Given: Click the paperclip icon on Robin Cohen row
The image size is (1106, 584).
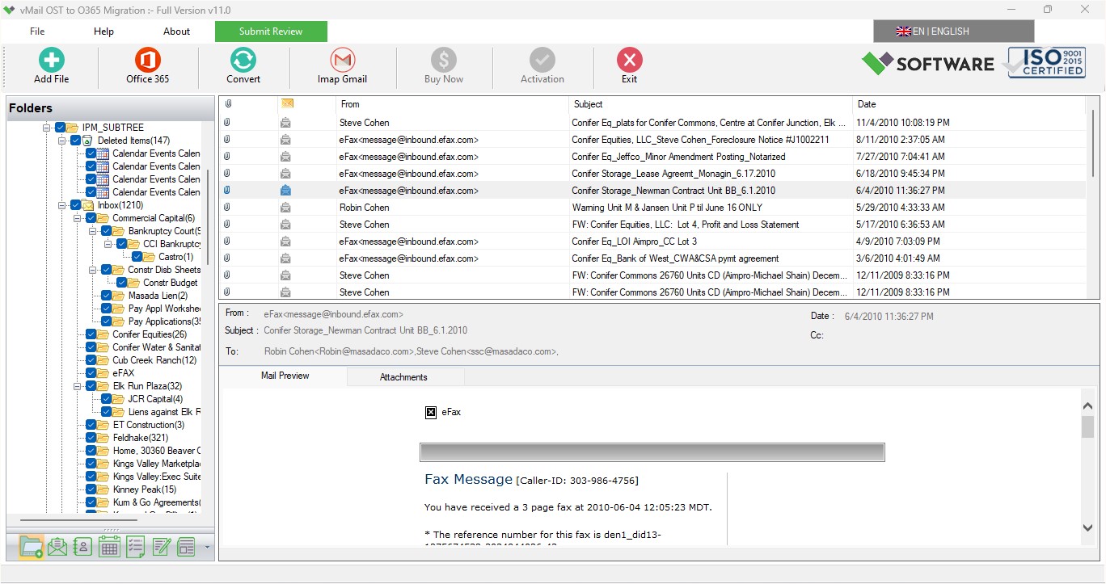Looking at the screenshot, I should [x=227, y=208].
